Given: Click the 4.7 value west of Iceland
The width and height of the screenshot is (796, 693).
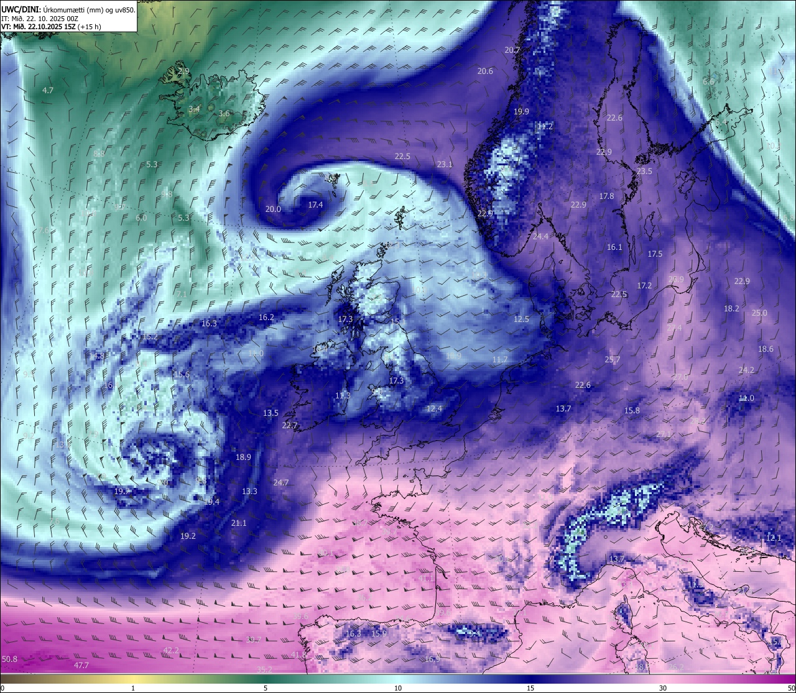Looking at the screenshot, I should (48, 91).
